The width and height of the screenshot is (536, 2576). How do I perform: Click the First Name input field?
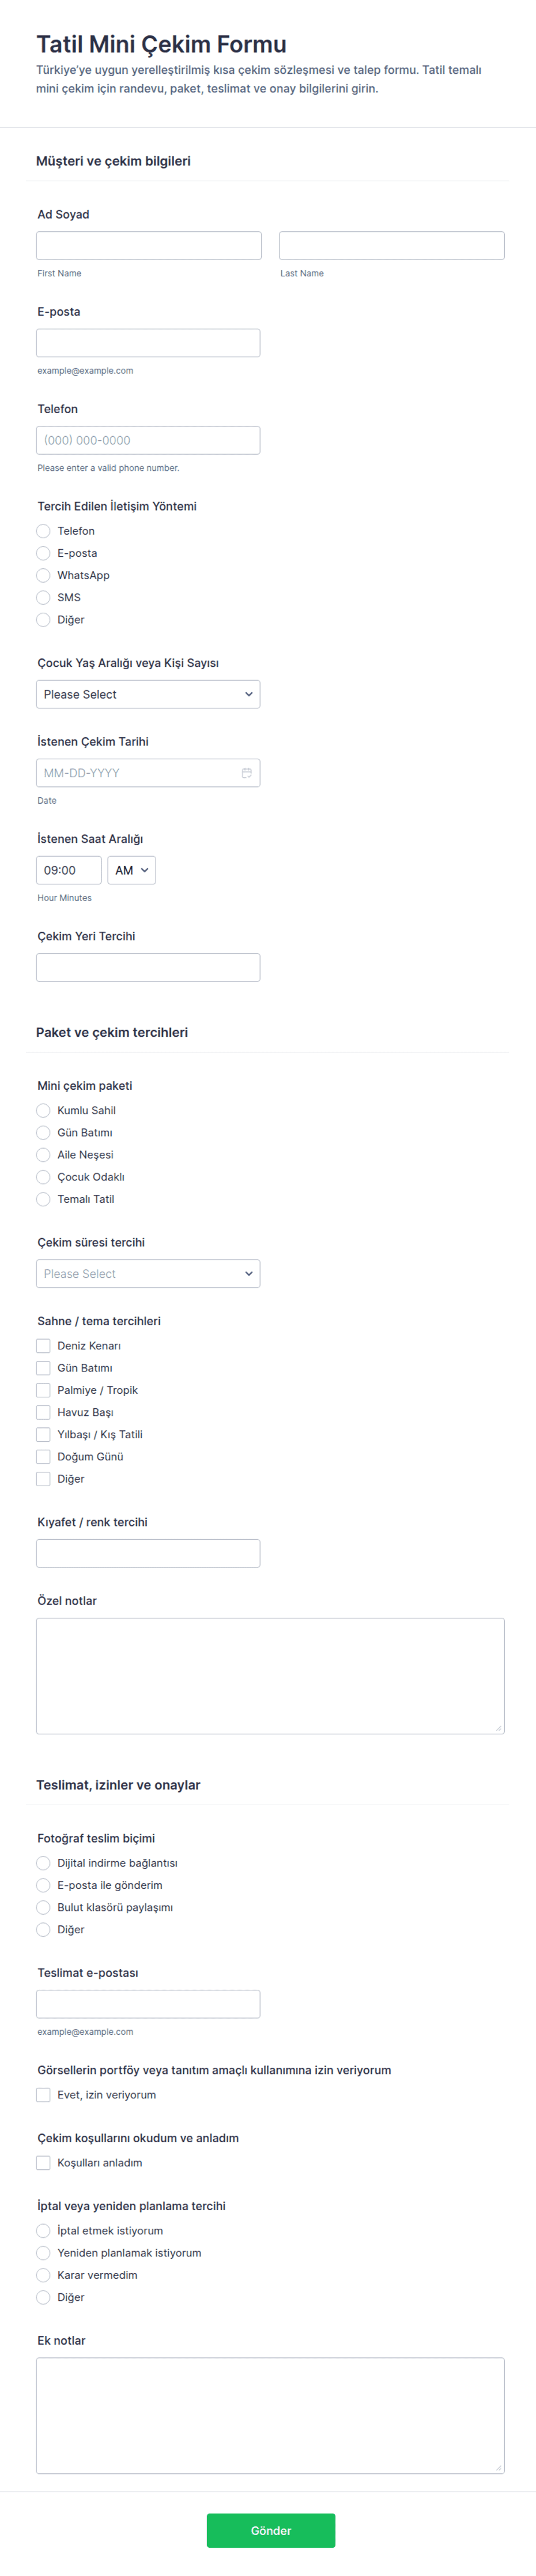pos(149,246)
